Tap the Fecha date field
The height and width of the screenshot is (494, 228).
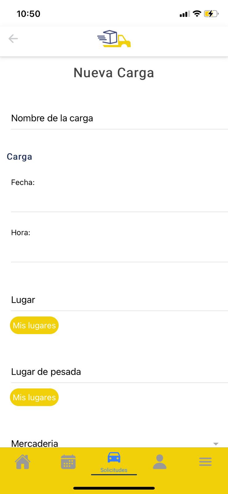119,199
